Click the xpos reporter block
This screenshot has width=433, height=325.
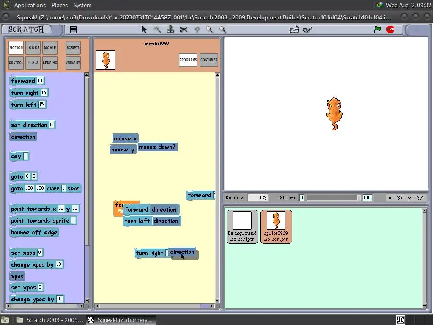coord(17,276)
